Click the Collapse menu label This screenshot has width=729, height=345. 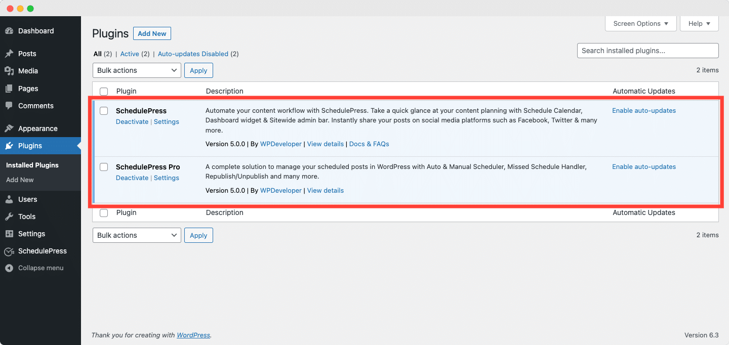(41, 268)
